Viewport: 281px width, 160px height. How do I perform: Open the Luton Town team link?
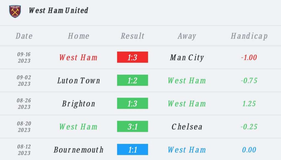pos(78,80)
